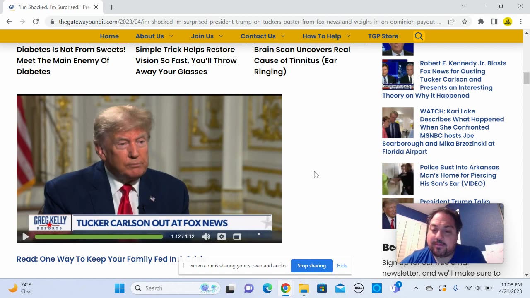
Task: Open the Dell app in the taskbar
Action: 359,288
